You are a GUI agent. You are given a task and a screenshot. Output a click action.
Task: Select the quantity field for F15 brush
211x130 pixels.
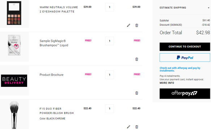coord(109,108)
